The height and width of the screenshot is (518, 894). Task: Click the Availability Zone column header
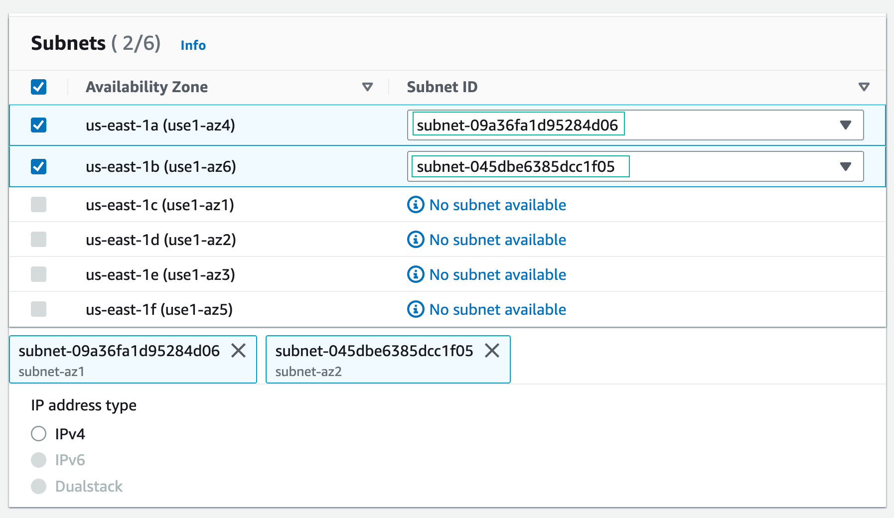(147, 87)
